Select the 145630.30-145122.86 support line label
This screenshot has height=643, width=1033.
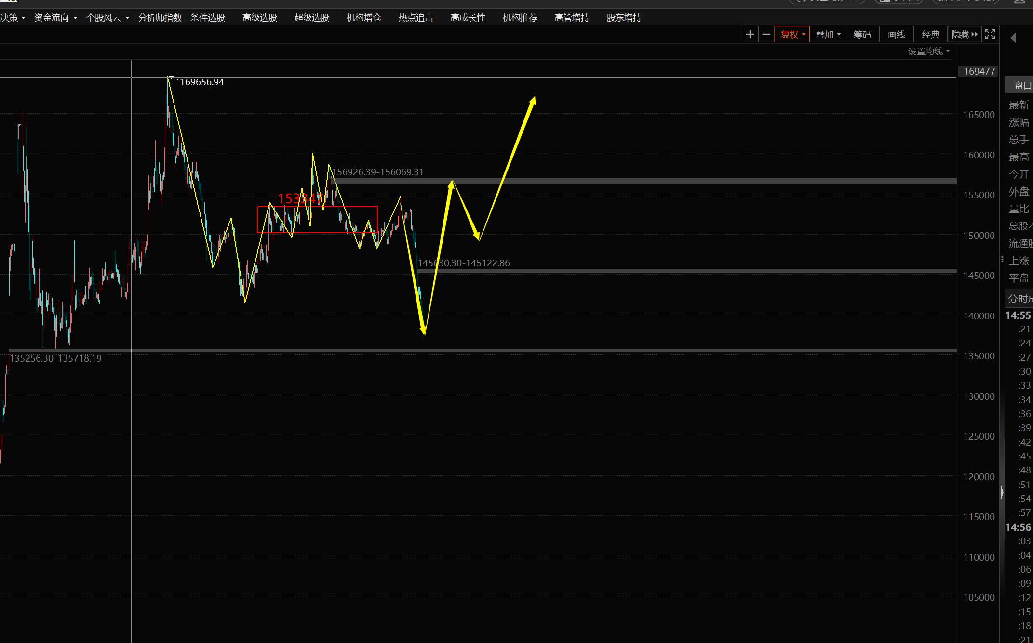pyautogui.click(x=464, y=263)
